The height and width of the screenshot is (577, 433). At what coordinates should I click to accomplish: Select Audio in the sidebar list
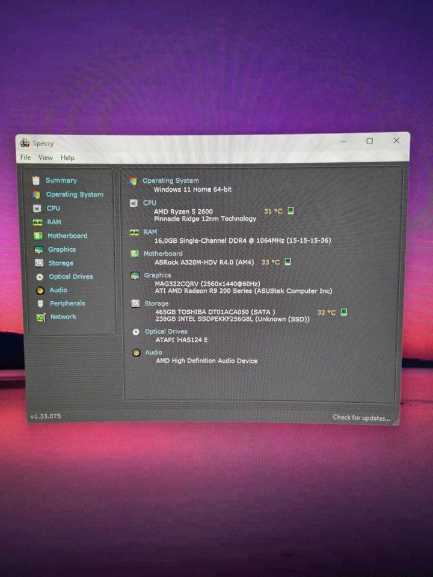click(x=58, y=290)
